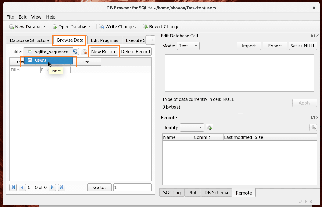Click the Export button in Edit Database Cell

[x=275, y=46]
